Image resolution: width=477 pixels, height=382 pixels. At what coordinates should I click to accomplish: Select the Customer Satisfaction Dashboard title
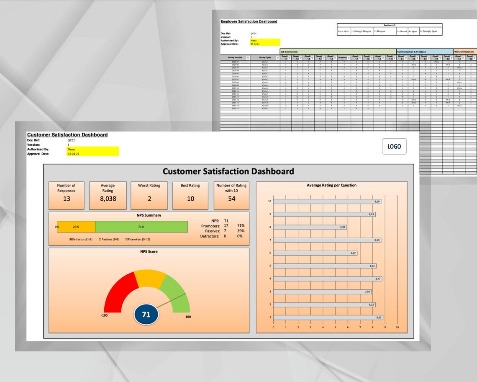point(67,134)
